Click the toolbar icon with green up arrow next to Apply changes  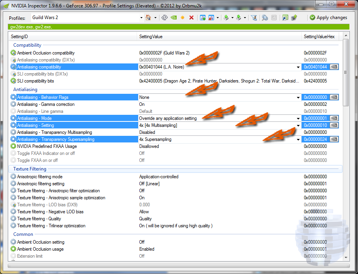pyautogui.click(x=294, y=18)
